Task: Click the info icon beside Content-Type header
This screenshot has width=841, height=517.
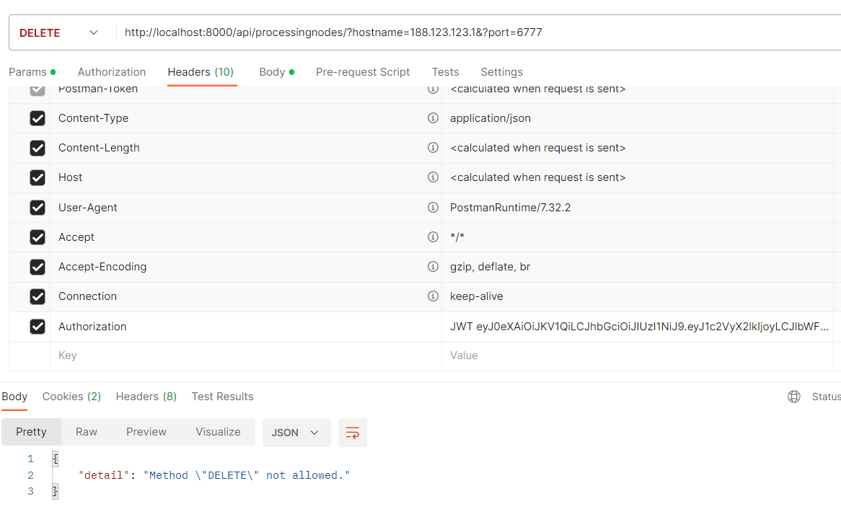Action: (433, 118)
